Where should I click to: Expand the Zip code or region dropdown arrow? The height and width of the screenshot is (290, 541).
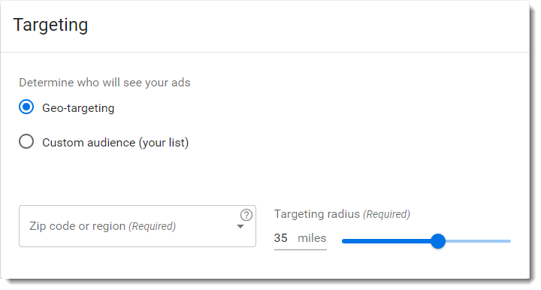[240, 227]
